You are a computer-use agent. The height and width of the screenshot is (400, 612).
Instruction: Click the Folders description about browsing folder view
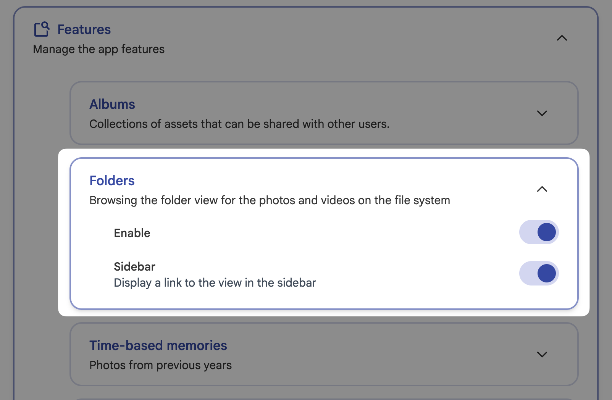click(269, 200)
